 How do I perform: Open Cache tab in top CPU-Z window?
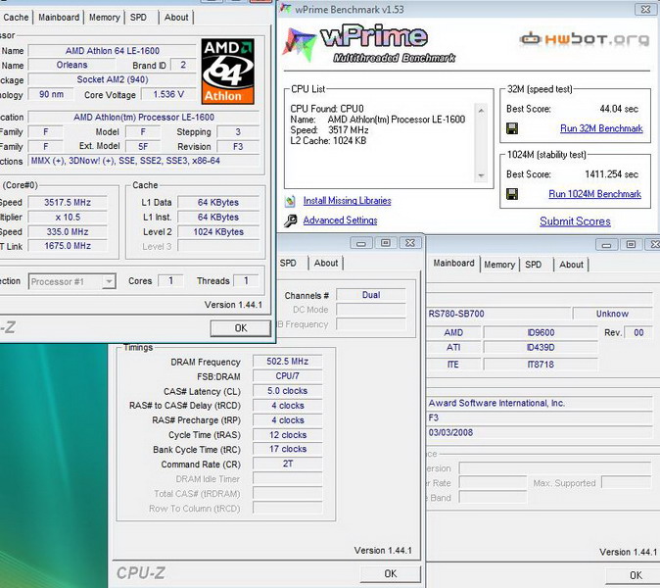tap(16, 18)
